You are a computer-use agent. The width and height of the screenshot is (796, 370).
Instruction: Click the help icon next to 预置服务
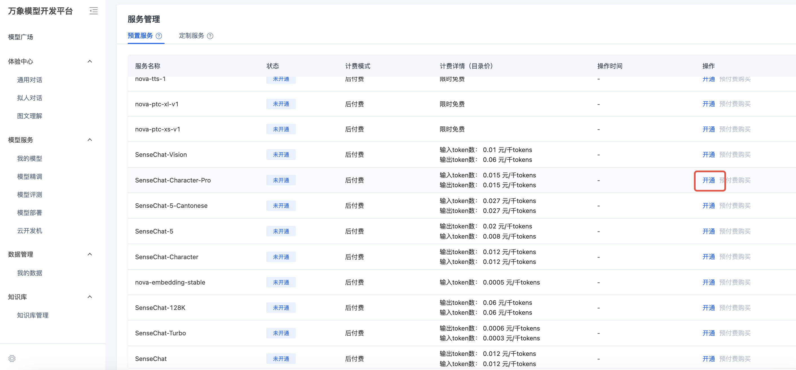[x=159, y=36]
